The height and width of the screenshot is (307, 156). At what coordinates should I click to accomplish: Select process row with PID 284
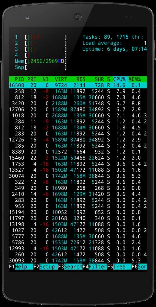[x=78, y=122]
